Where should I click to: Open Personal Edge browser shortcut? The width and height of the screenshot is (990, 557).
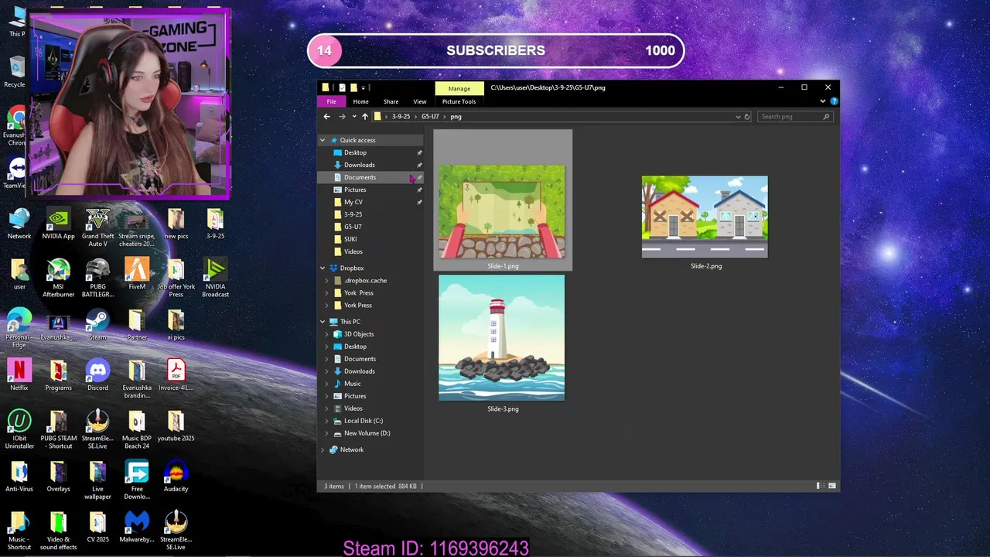(x=19, y=329)
